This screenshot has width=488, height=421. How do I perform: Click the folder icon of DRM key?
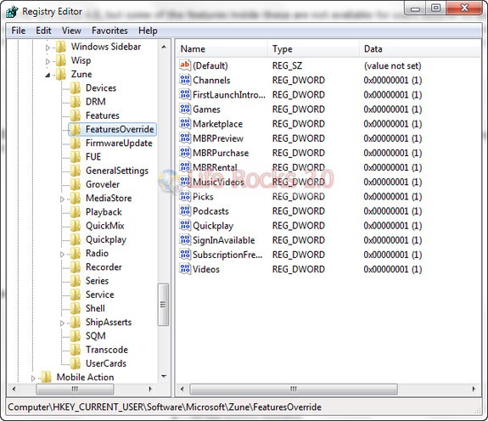[x=76, y=102]
